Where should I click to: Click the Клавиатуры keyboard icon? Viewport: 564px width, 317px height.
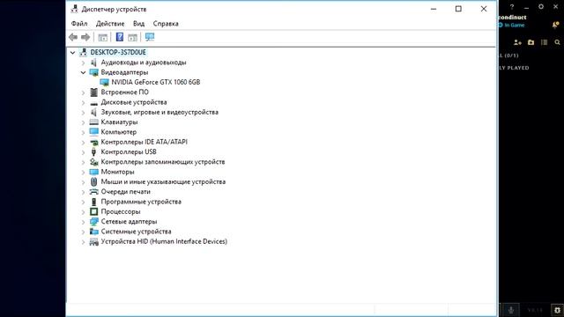[94, 122]
